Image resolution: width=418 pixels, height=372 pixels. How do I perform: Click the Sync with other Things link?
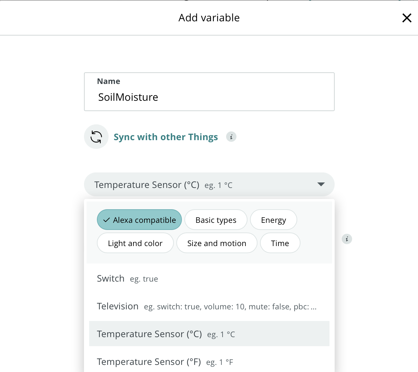point(166,137)
